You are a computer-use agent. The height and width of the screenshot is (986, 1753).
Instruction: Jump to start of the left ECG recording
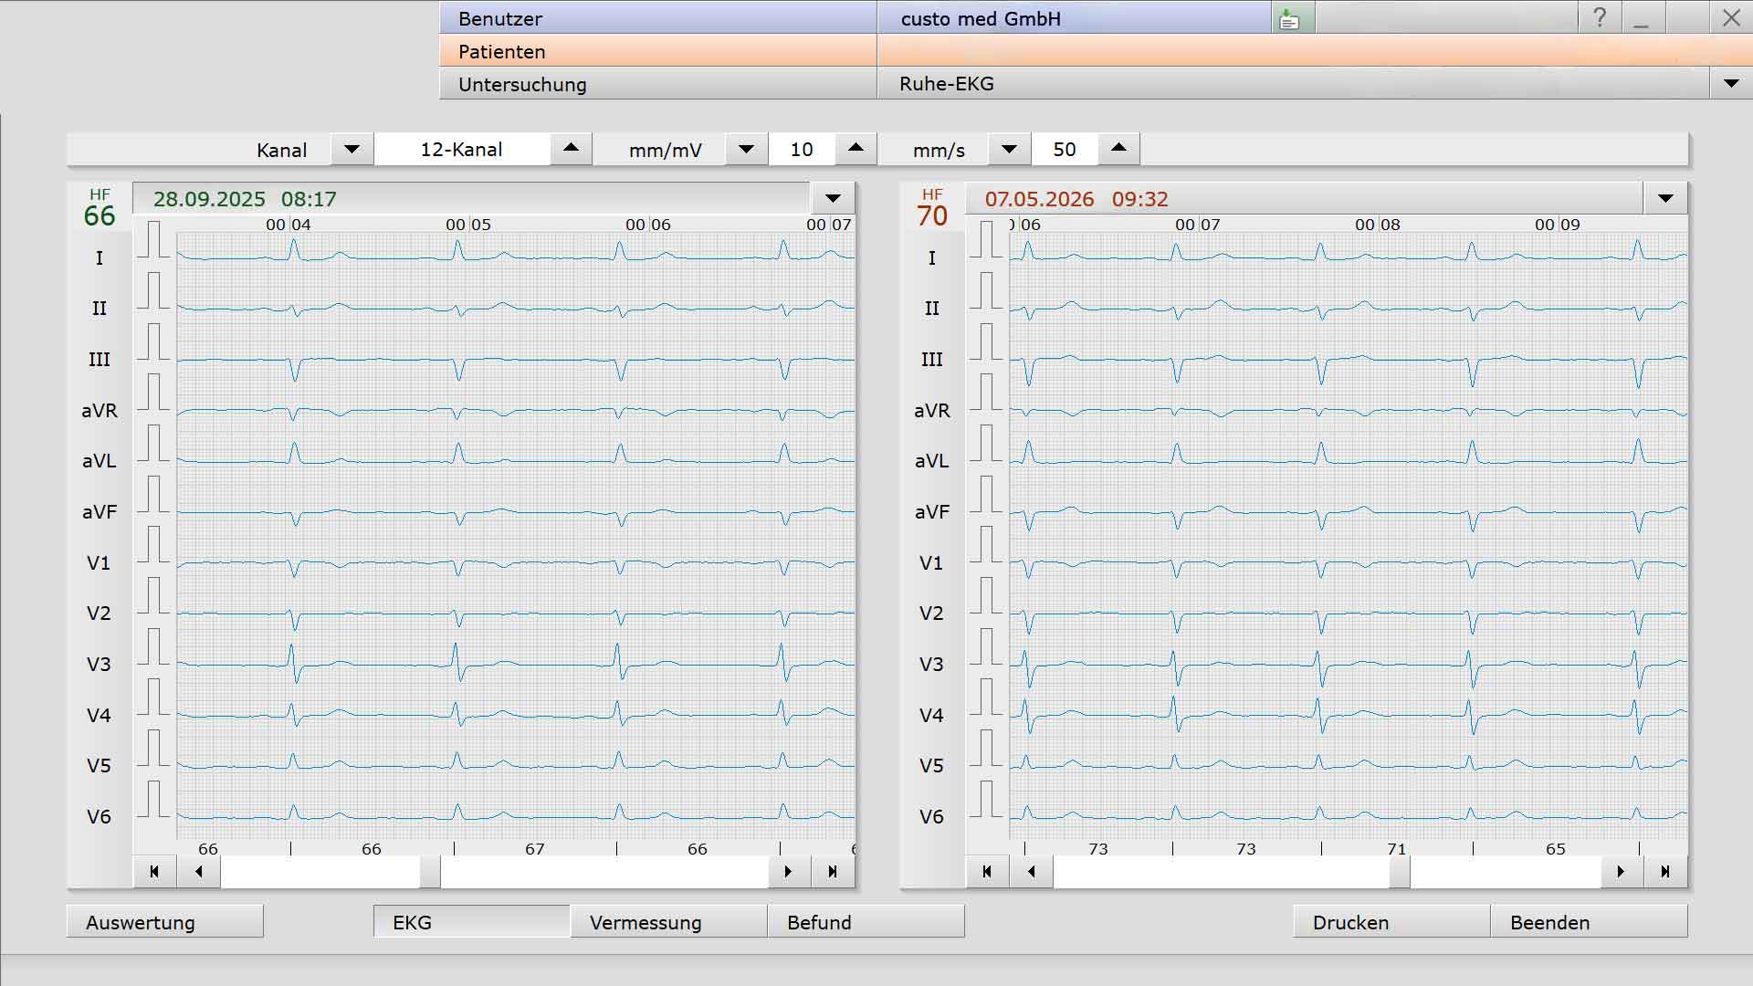point(154,872)
